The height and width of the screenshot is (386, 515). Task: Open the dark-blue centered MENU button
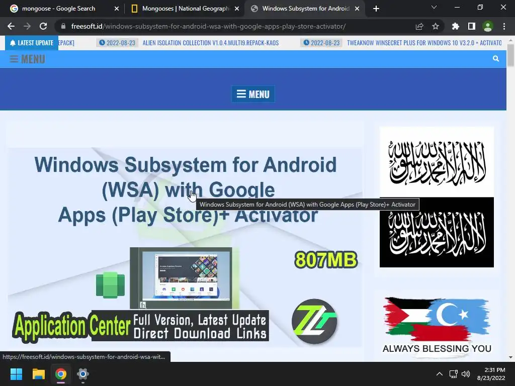click(x=253, y=94)
